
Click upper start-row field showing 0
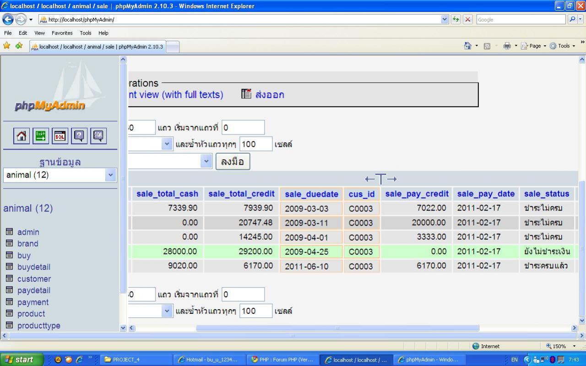(243, 127)
